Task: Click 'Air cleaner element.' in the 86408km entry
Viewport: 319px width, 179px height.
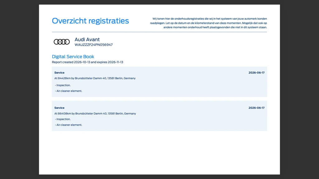Action: point(69,125)
